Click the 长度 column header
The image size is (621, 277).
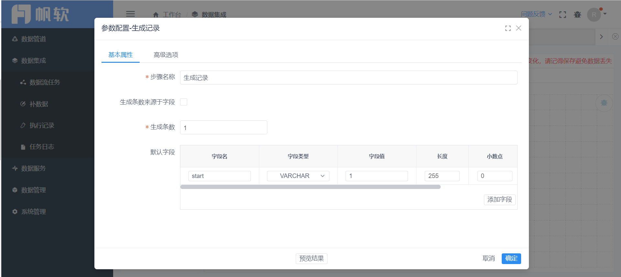[442, 156]
